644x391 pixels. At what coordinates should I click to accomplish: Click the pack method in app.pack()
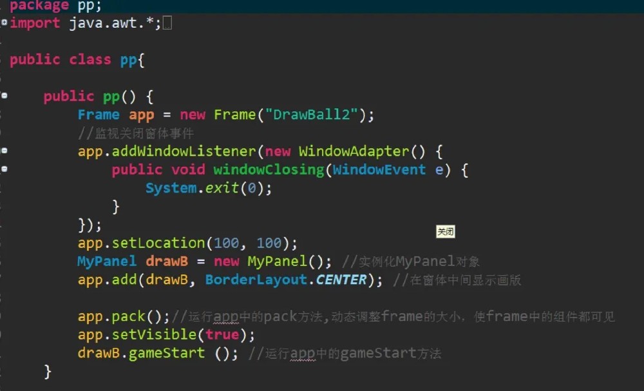pyautogui.click(x=129, y=316)
